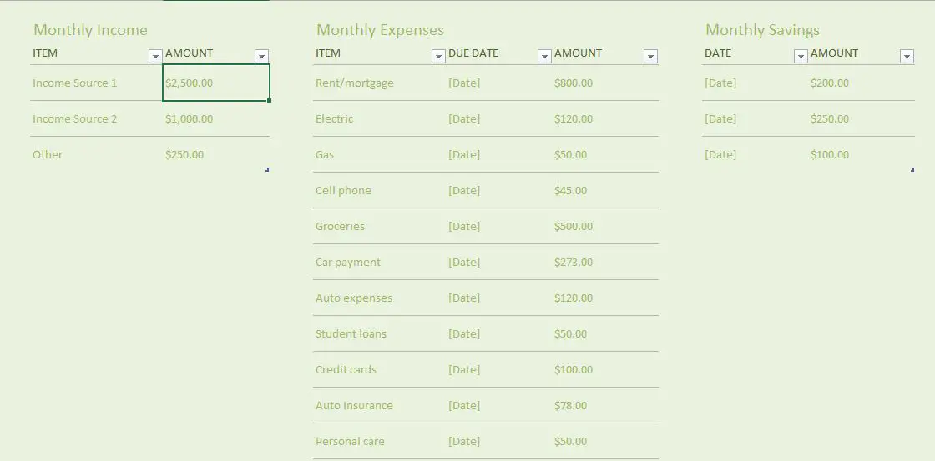Click the Auto Insurance $78.00 amount cell

click(x=605, y=406)
